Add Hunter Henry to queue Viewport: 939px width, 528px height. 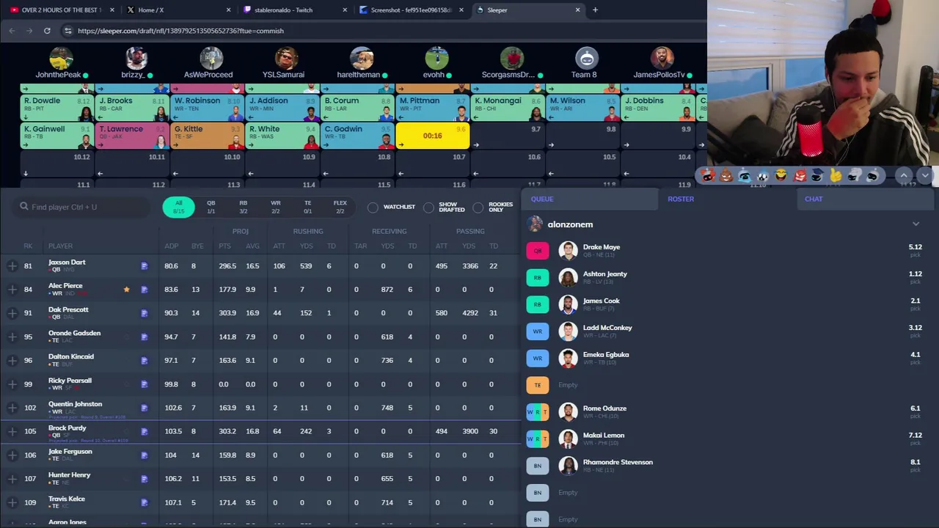click(12, 479)
